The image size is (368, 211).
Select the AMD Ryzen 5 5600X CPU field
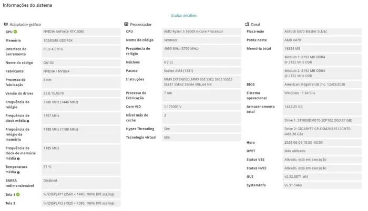[201, 31]
